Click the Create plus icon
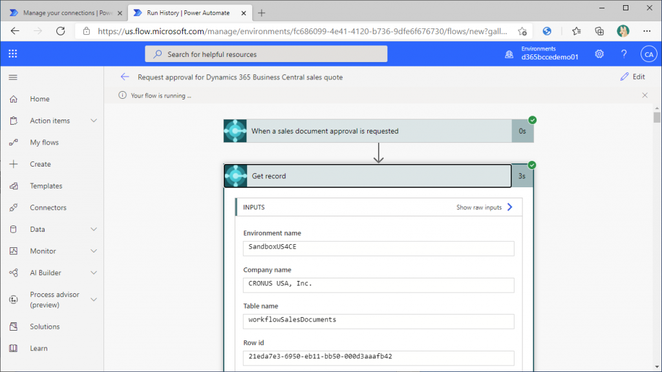Screen dimensions: 662x372 click(x=14, y=164)
